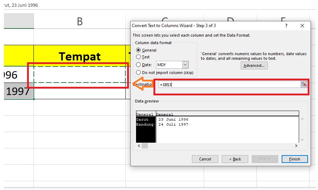Screen dimensions: 318x190
Task: Close the Convert Text to Columns Wizard
Action: tap(302, 26)
